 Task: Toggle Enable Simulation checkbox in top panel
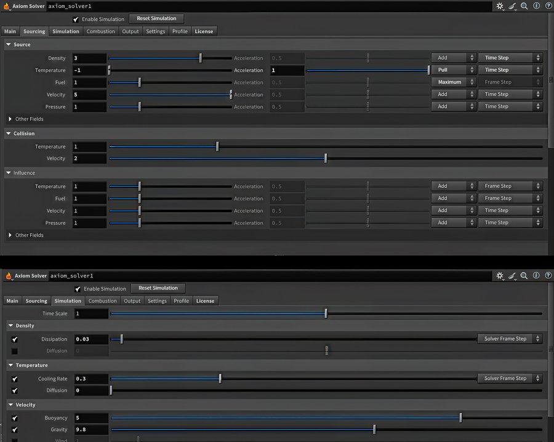pos(76,20)
